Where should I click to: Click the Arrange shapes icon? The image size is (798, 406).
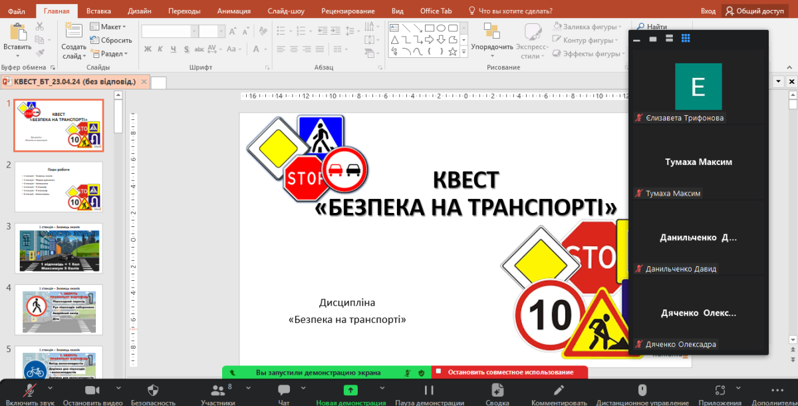[492, 32]
